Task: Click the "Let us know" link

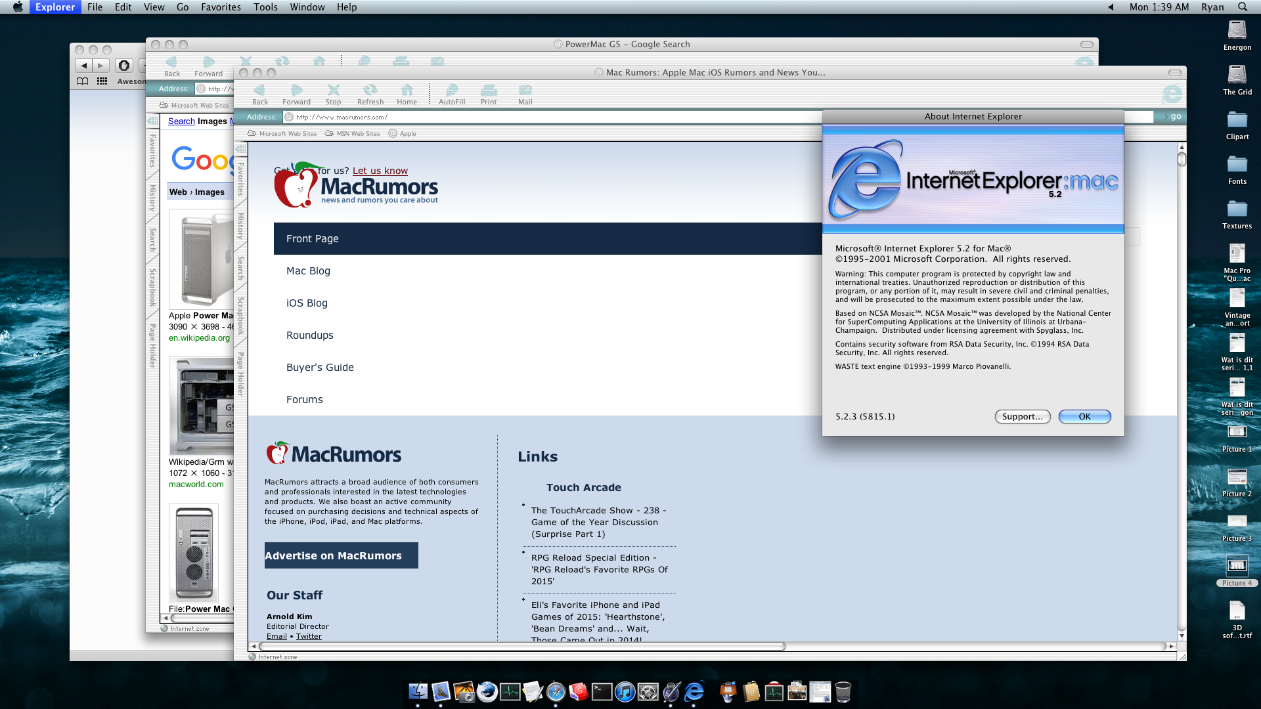Action: (x=380, y=171)
